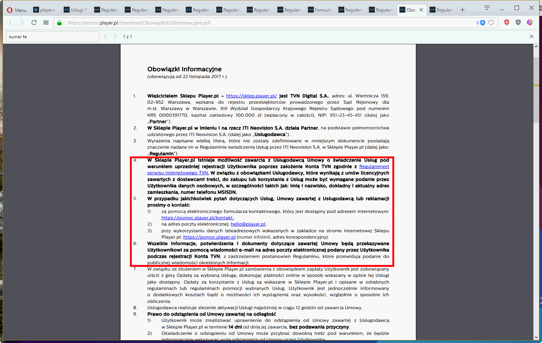The image size is (542, 343).
Task: Open the tab menu icon in title bar
Action: [x=487, y=8]
